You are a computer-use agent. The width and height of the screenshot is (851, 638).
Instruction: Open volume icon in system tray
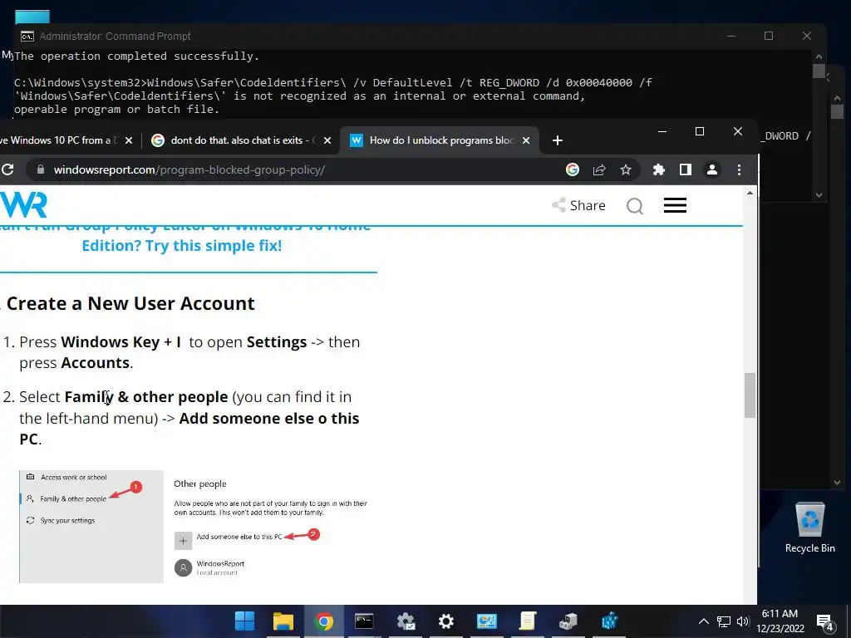743,621
